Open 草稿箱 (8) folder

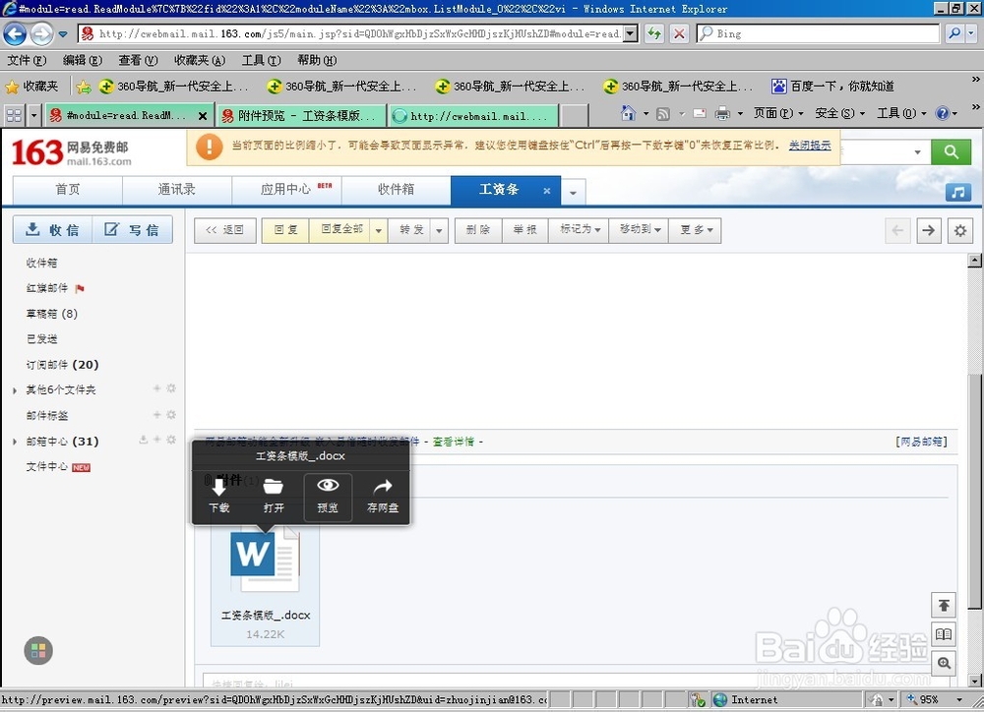click(x=52, y=314)
